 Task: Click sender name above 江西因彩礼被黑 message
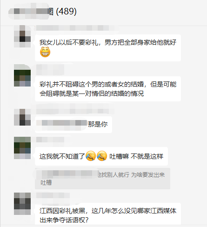[x=53, y=196]
